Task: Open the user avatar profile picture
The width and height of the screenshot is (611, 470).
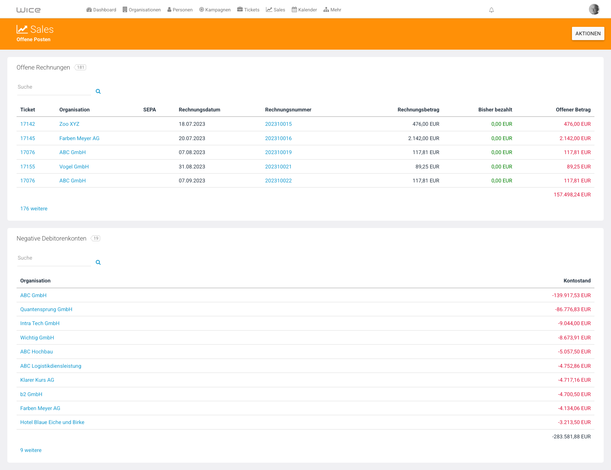Action: point(594,9)
